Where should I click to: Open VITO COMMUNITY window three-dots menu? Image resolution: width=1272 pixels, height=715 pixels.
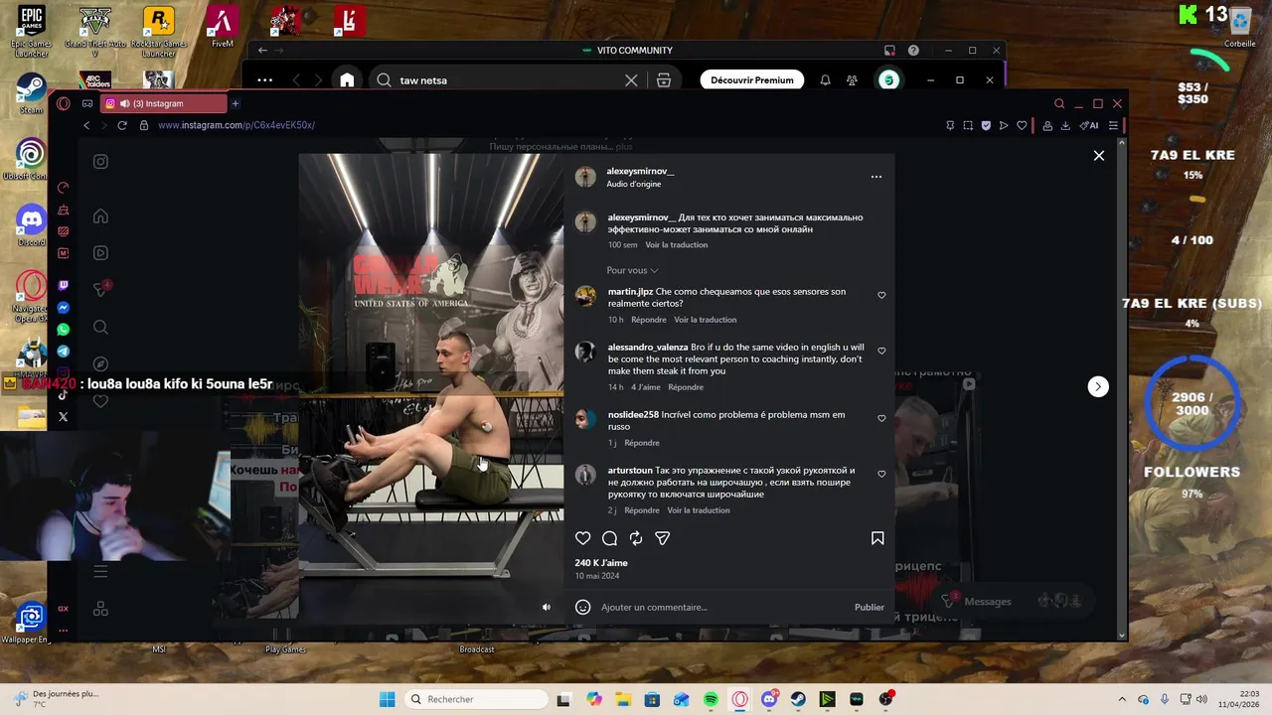(264, 80)
